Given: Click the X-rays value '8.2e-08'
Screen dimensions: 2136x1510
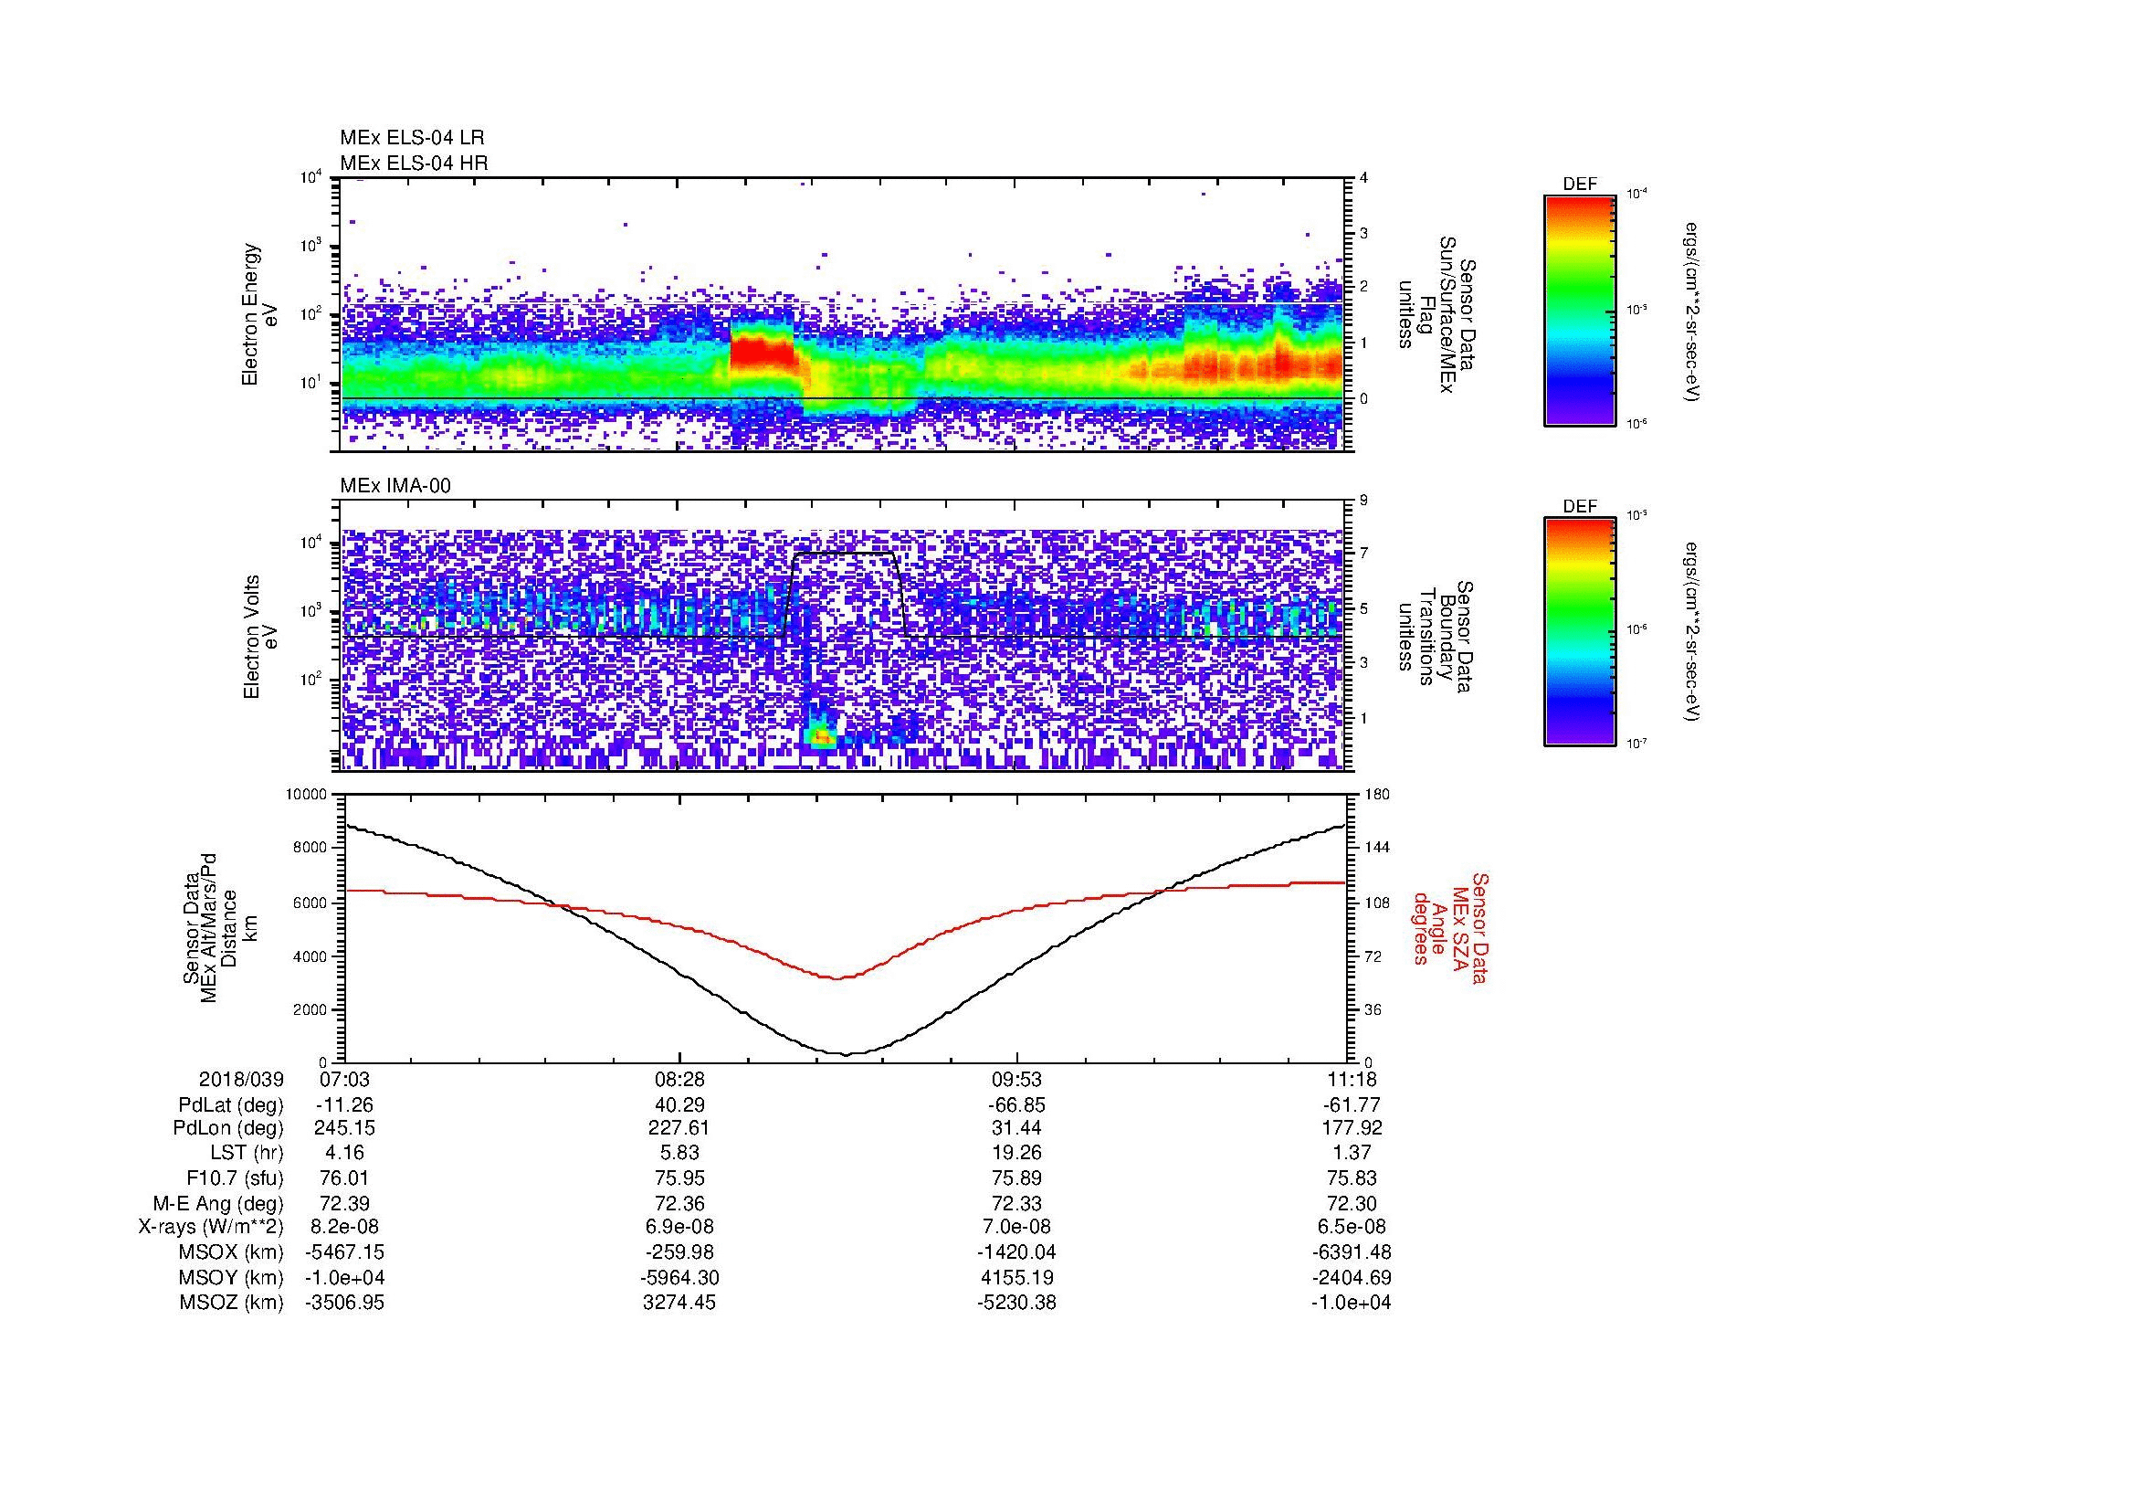Looking at the screenshot, I should tap(344, 1228).
